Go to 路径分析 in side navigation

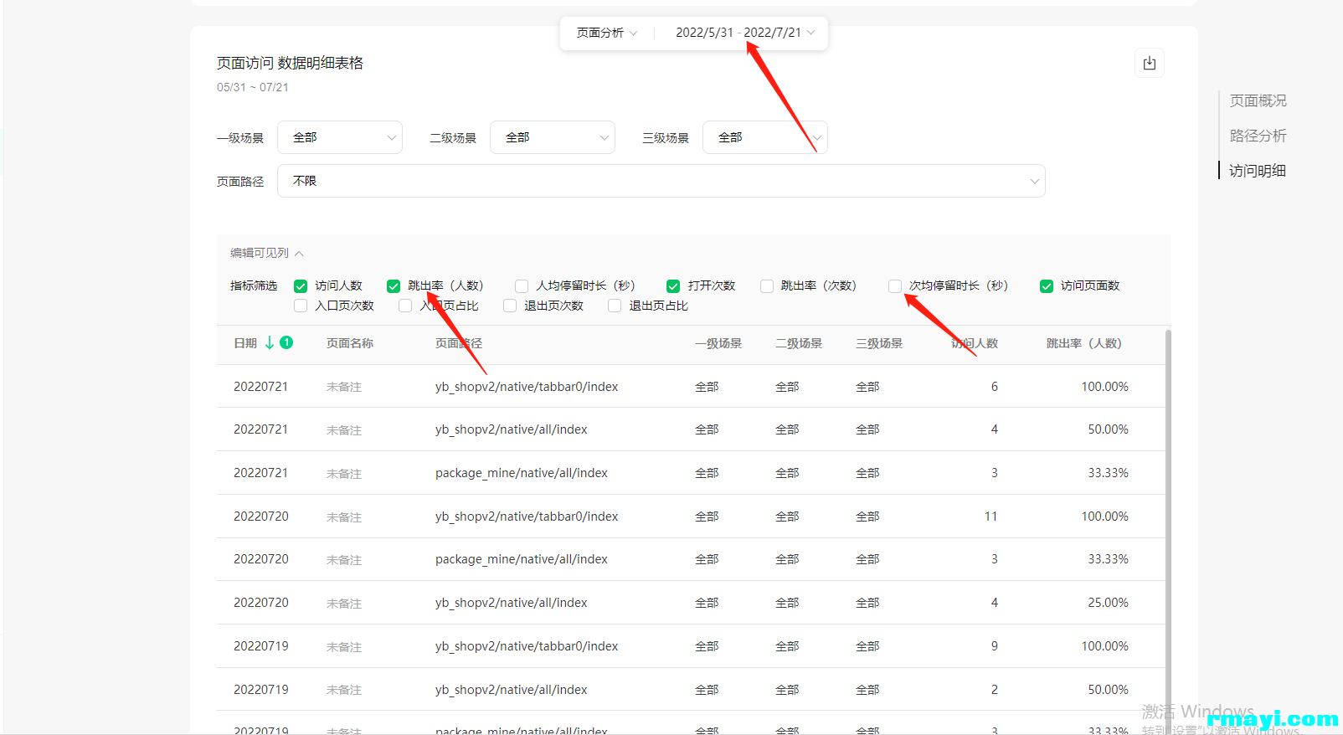[1258, 136]
